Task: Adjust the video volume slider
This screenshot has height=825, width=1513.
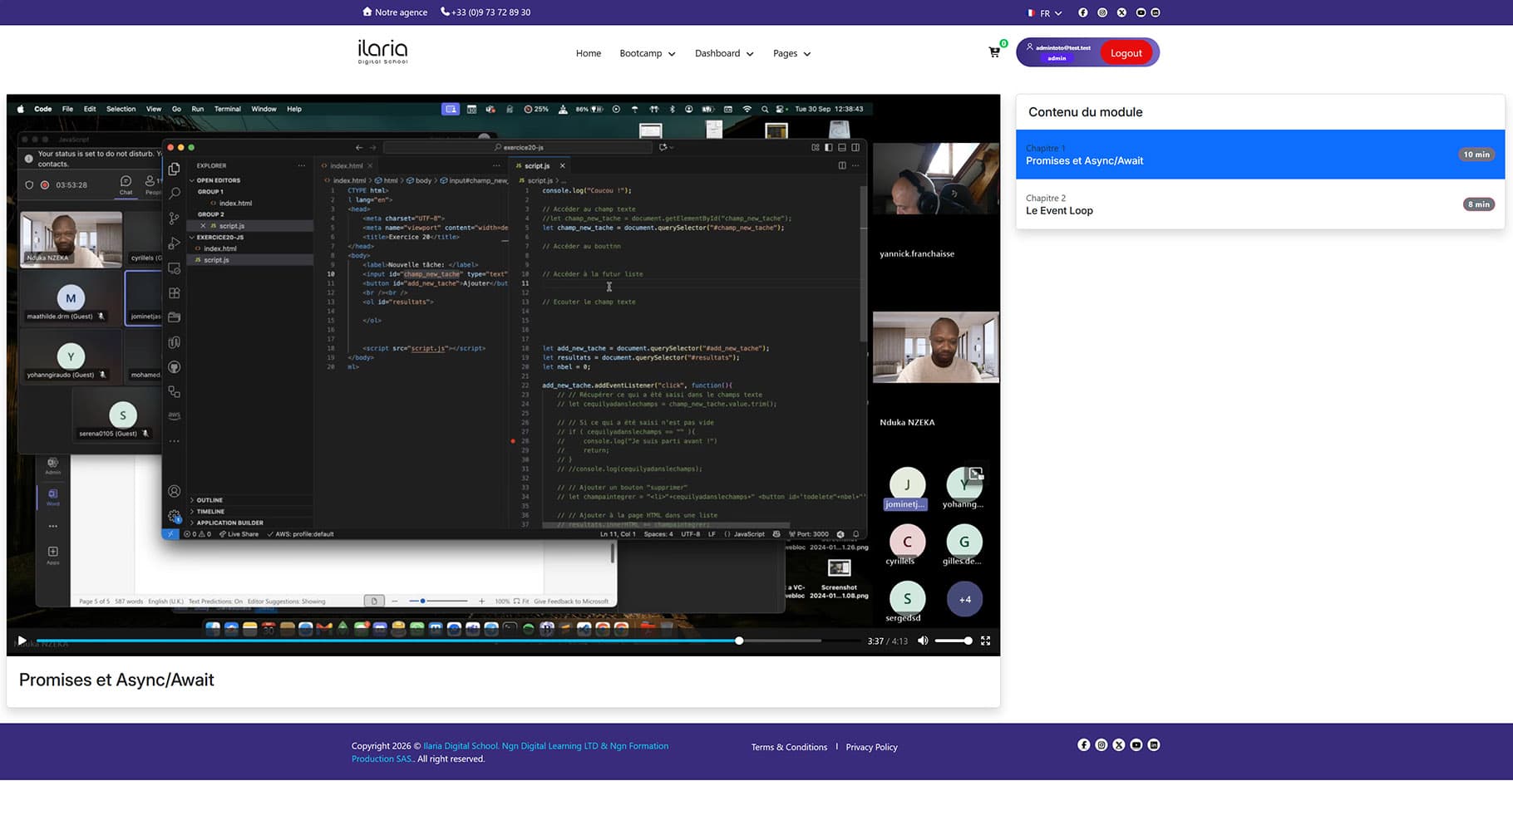Action: click(954, 641)
